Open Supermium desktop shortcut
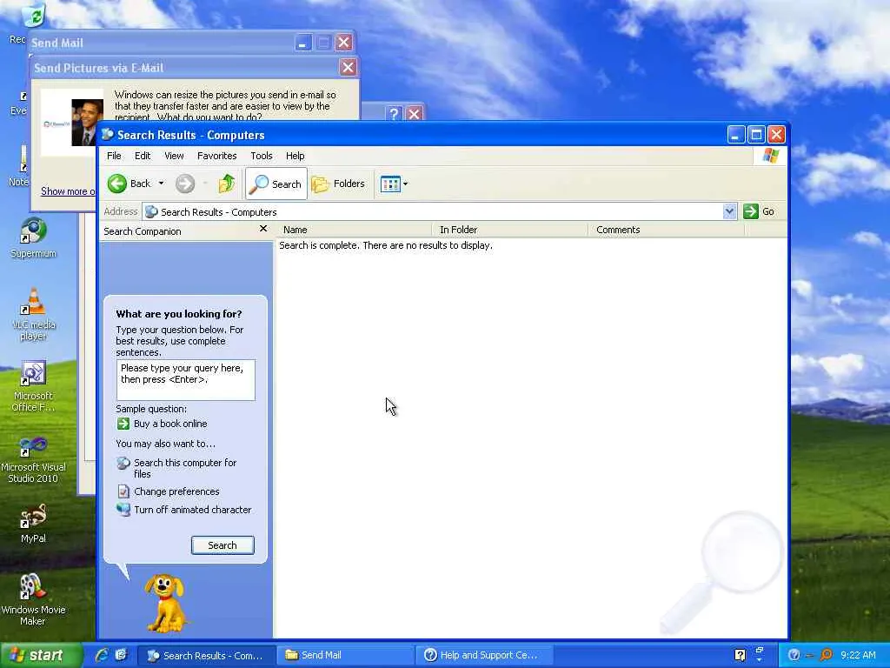The height and width of the screenshot is (668, 890). pyautogui.click(x=33, y=238)
